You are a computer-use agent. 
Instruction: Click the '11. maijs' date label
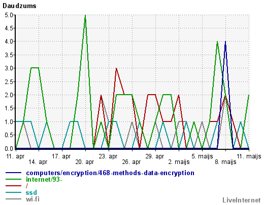click(x=249, y=156)
